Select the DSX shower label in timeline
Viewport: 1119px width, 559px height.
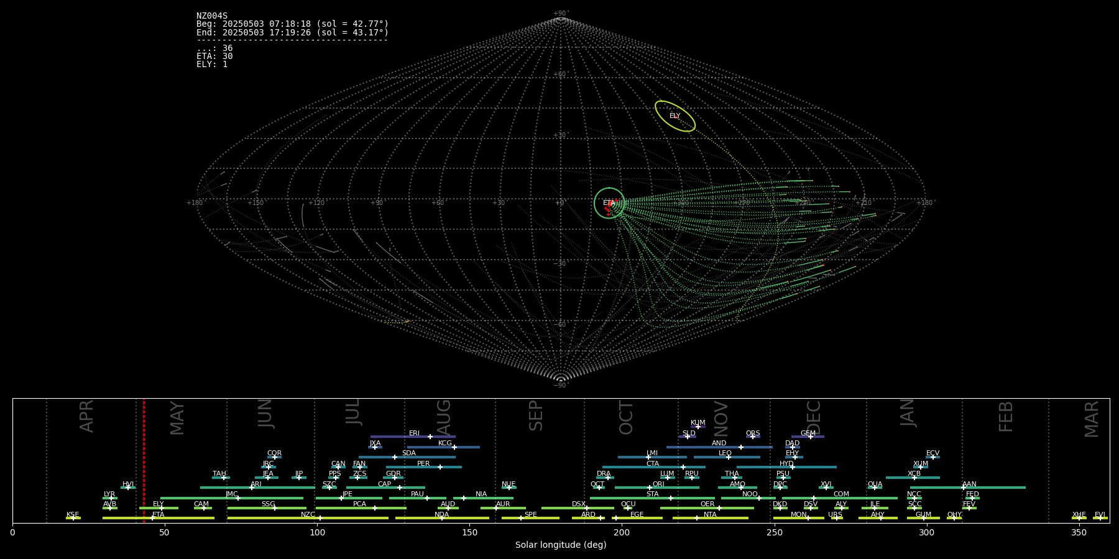click(579, 504)
